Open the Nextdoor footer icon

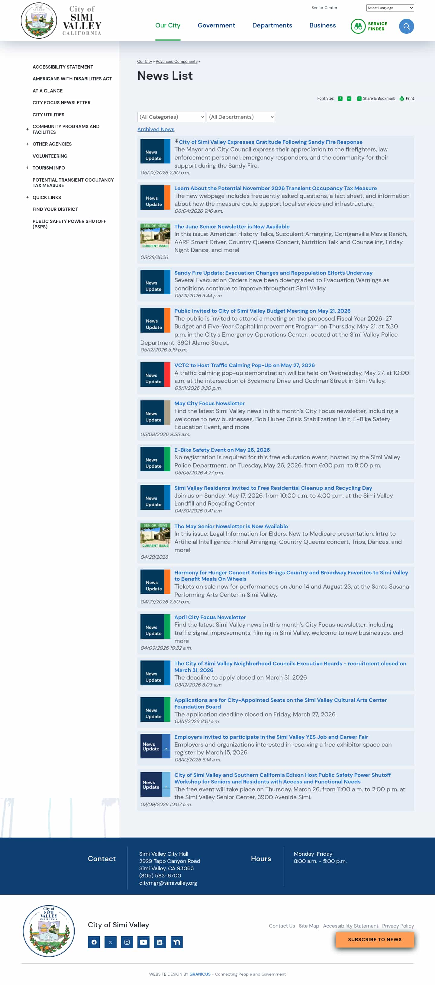(x=177, y=942)
